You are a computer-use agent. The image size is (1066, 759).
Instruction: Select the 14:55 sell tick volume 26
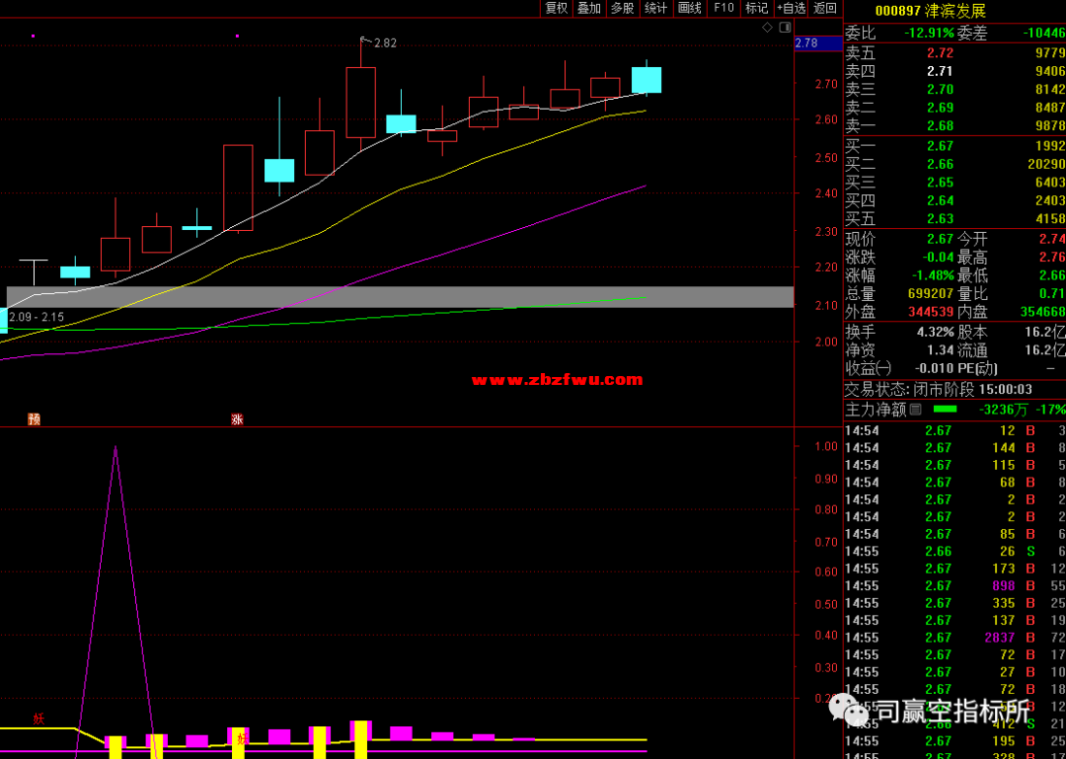coord(954,551)
